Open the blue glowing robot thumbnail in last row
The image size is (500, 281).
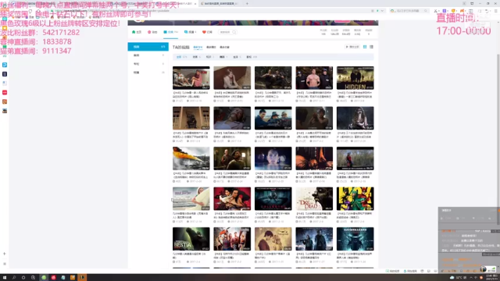(355, 239)
